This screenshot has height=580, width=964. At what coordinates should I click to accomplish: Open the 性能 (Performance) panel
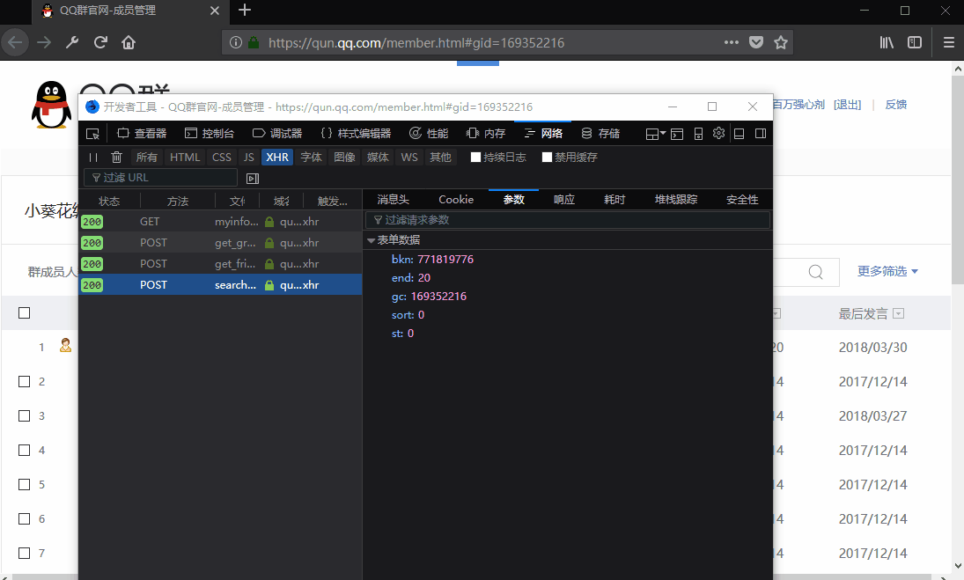tap(429, 133)
